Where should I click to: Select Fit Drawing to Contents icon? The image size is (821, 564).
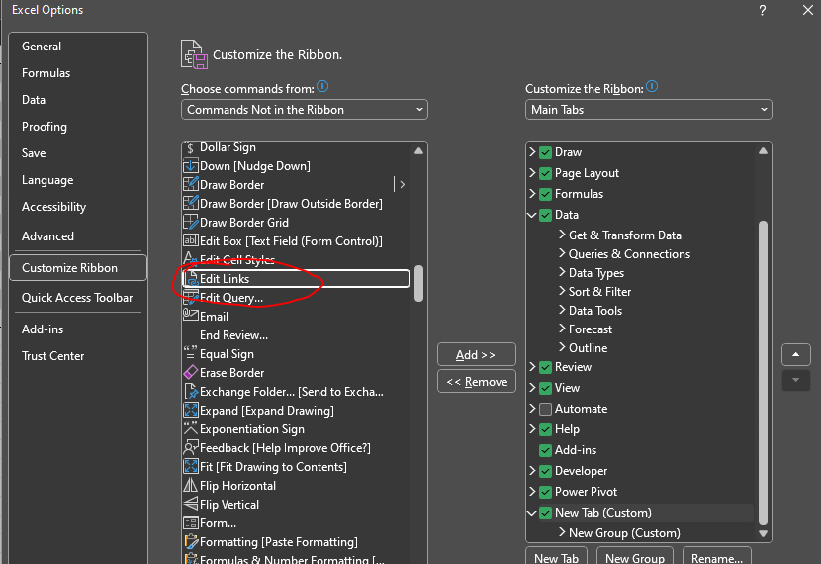coord(191,467)
